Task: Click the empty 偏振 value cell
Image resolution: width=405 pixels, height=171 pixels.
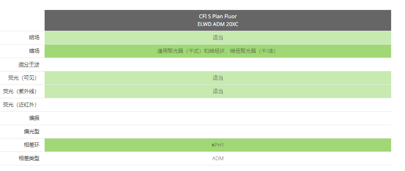Action: point(218,118)
